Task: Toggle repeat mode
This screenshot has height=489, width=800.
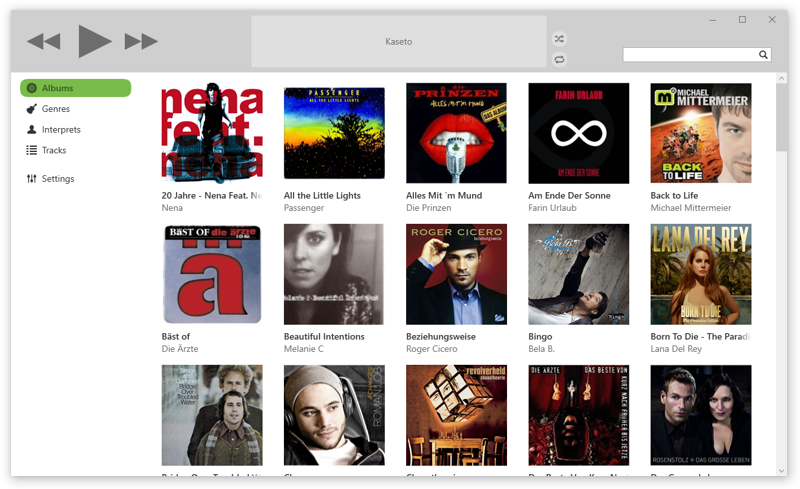Action: [x=559, y=60]
